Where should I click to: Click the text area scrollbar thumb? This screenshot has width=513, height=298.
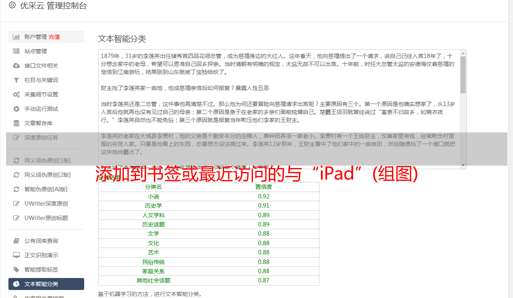coord(463,74)
